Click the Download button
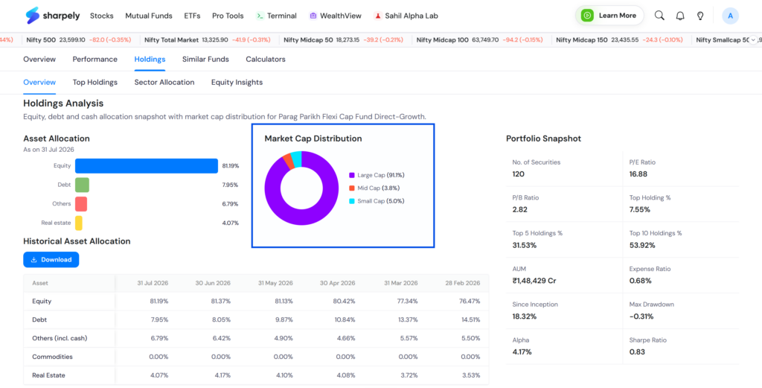 51,260
